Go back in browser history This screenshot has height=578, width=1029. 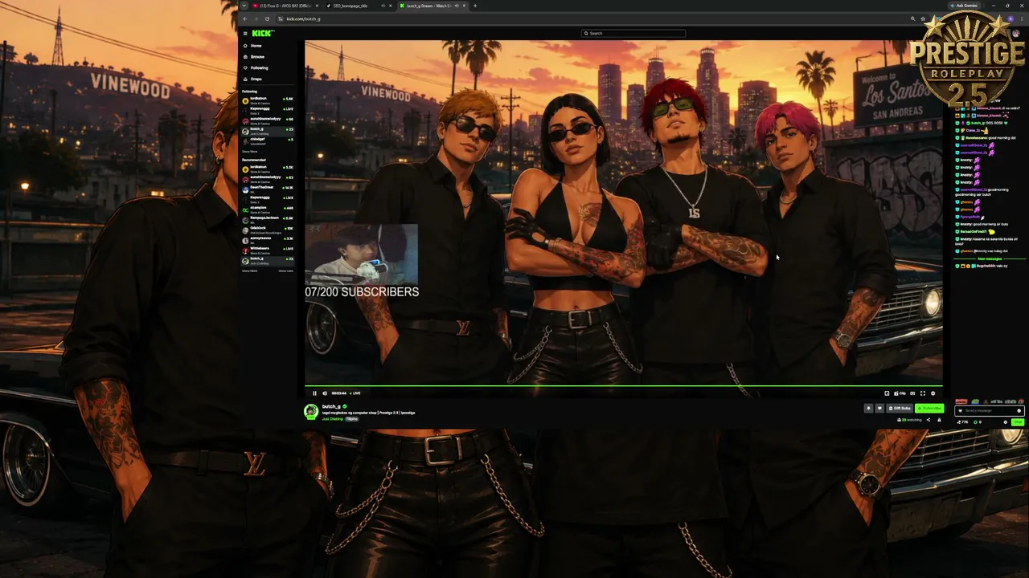(245, 18)
